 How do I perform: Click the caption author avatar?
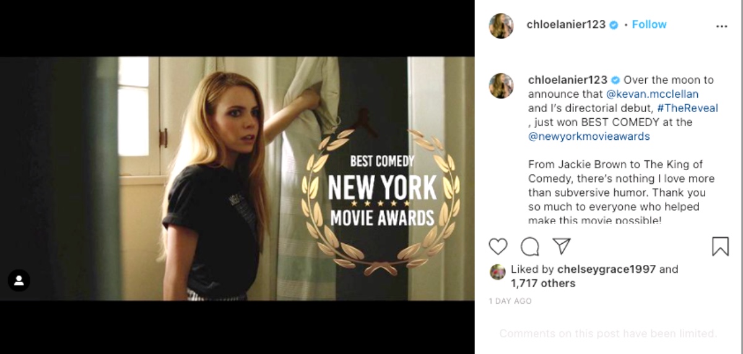(501, 85)
